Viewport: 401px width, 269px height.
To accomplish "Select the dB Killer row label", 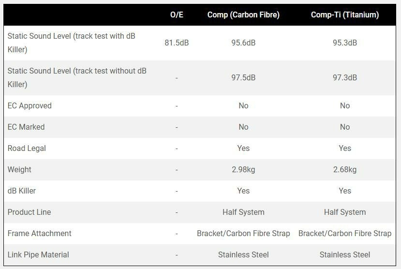I will click(22, 191).
